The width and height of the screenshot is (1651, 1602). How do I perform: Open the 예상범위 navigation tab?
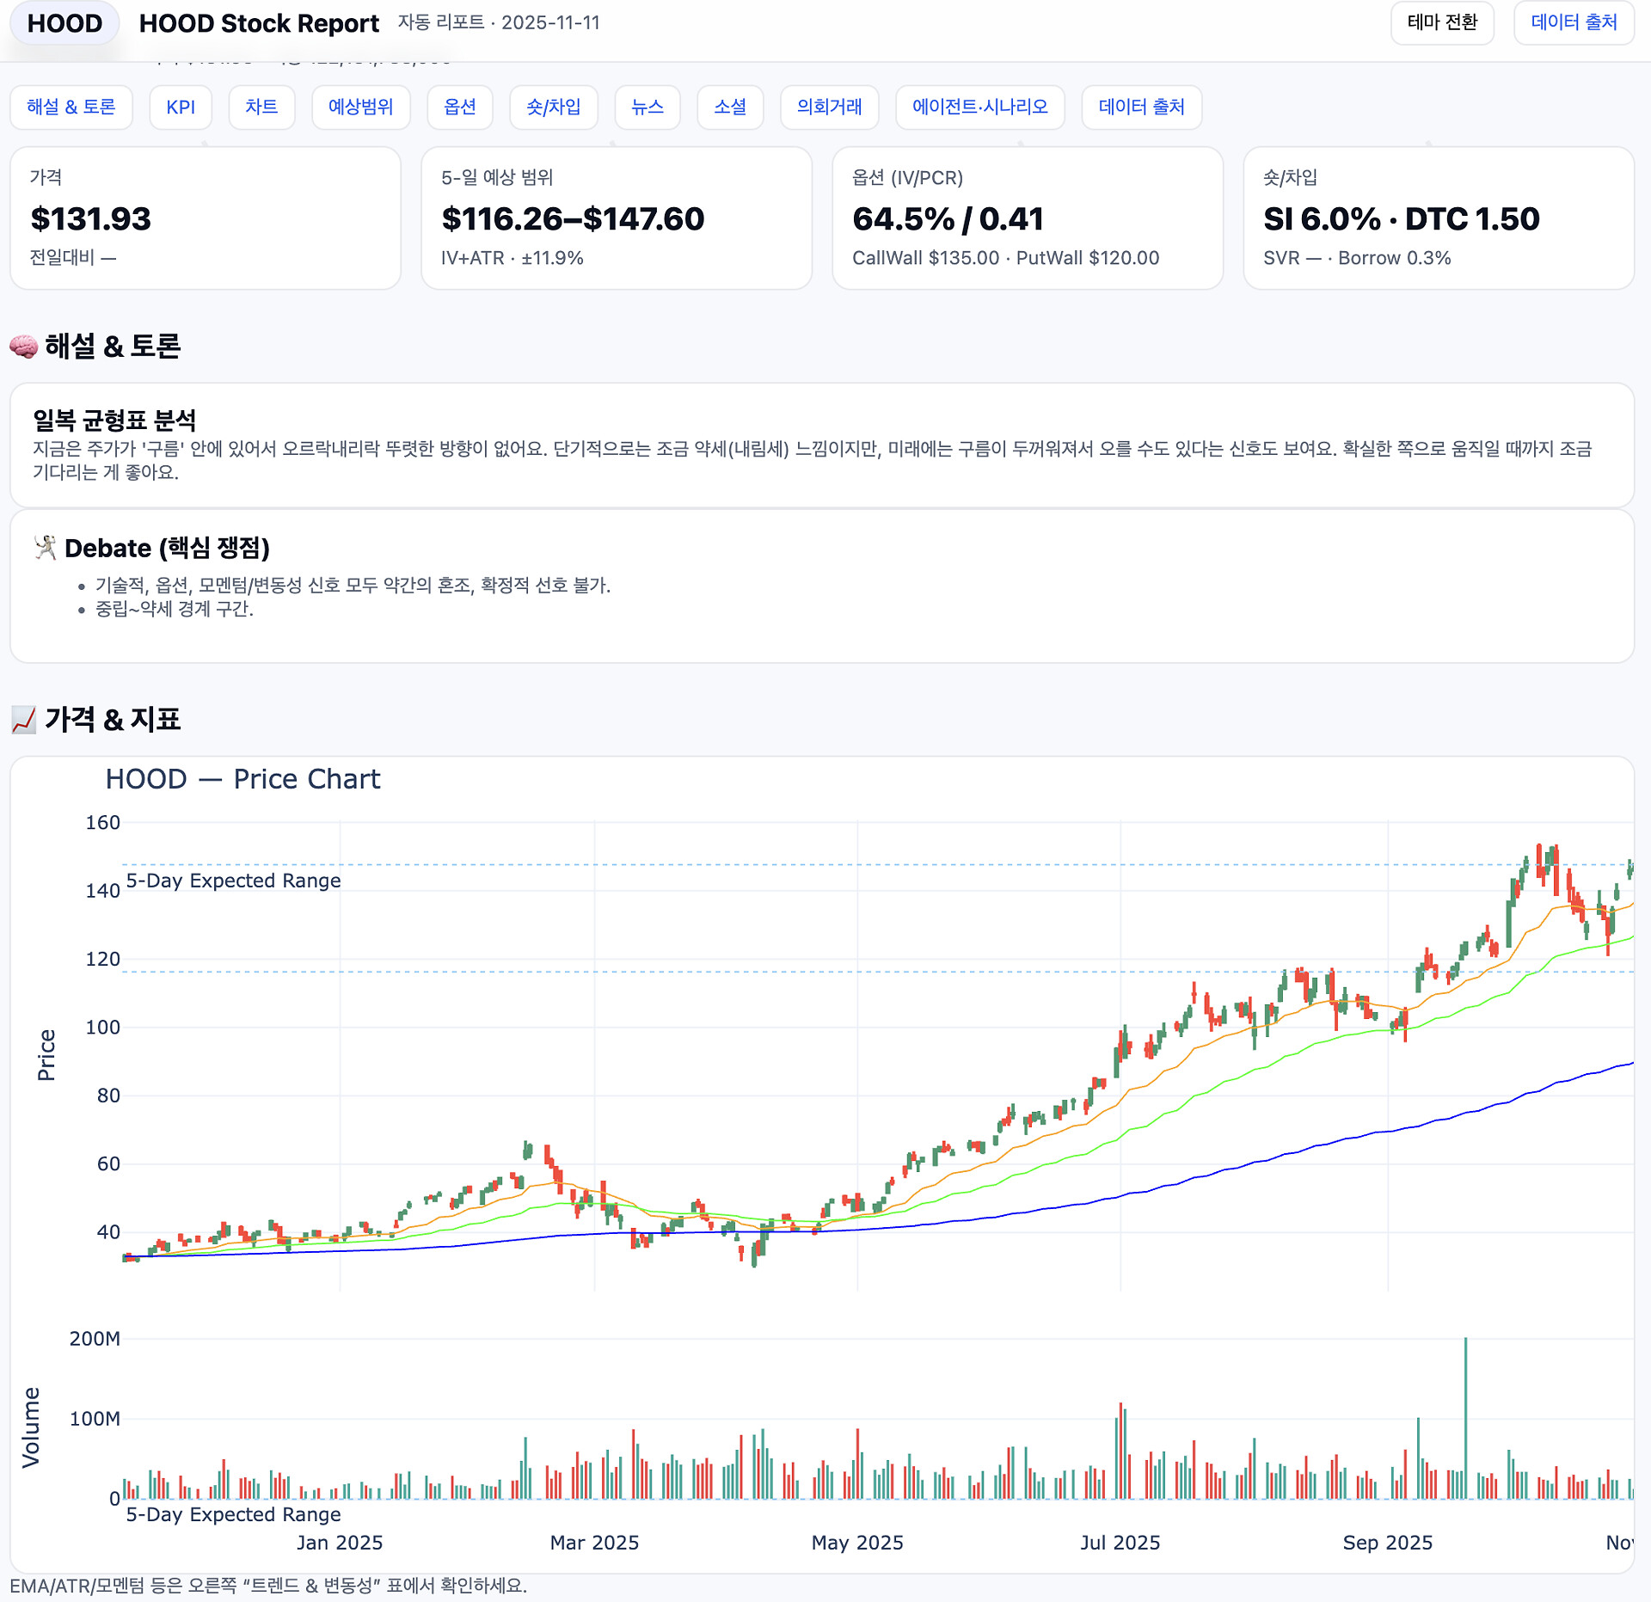point(360,107)
